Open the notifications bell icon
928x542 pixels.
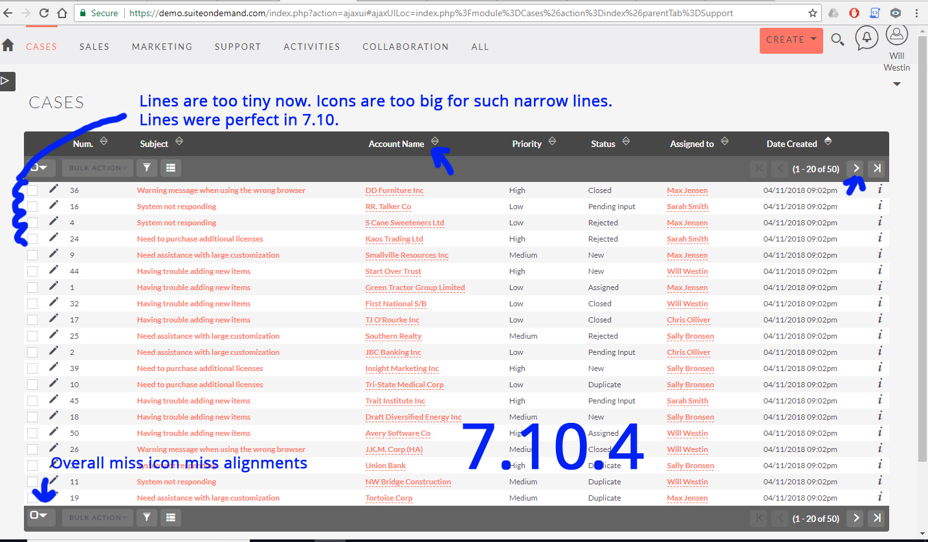[x=867, y=38]
